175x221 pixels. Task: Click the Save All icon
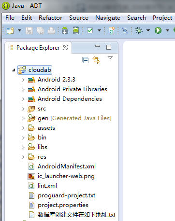click(40, 30)
